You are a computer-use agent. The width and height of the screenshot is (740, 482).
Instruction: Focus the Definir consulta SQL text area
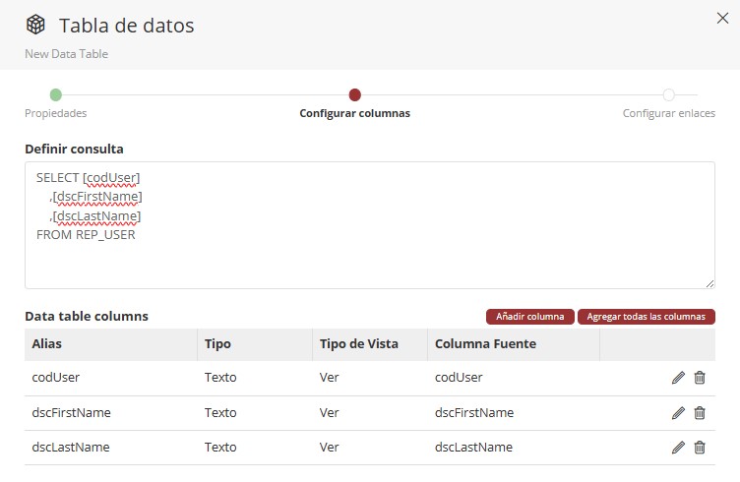pyautogui.click(x=369, y=225)
